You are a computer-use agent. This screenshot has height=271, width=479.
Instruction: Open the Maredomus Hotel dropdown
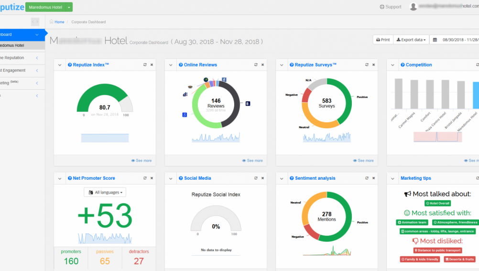[x=49, y=7]
